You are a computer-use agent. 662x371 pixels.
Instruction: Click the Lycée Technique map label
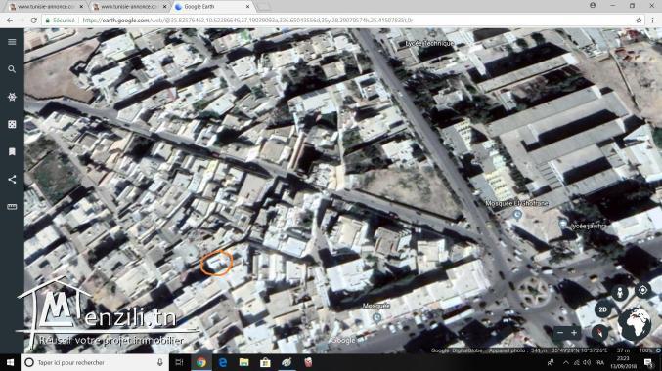point(429,43)
